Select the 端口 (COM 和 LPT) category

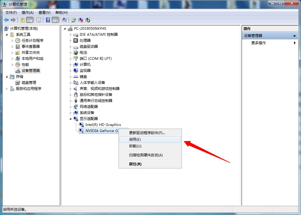96,59
